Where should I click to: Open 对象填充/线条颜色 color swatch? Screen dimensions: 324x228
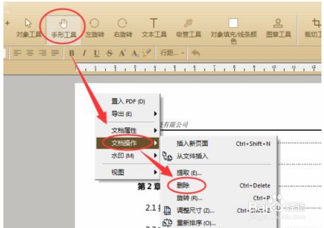click(x=234, y=31)
